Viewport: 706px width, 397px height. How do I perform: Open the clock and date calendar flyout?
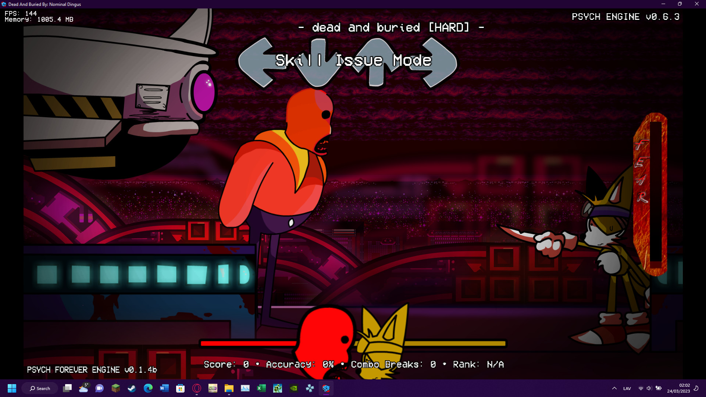pyautogui.click(x=679, y=388)
